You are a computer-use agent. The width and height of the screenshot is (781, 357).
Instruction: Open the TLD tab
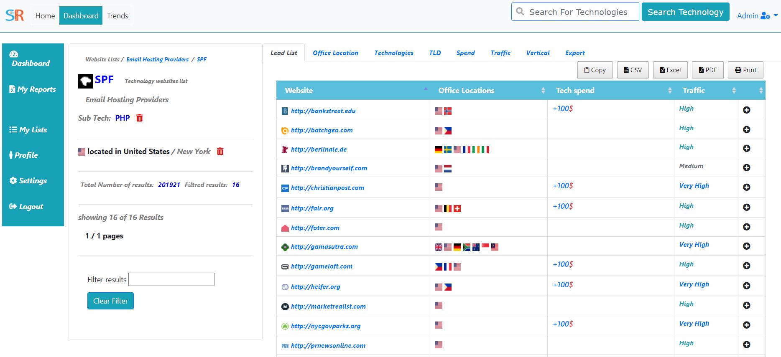[x=435, y=53]
